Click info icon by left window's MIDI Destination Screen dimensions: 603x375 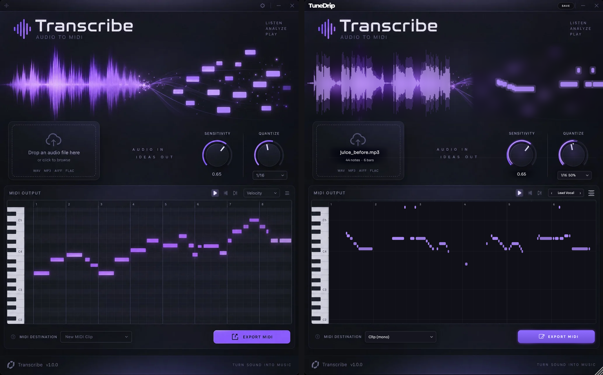coord(13,337)
